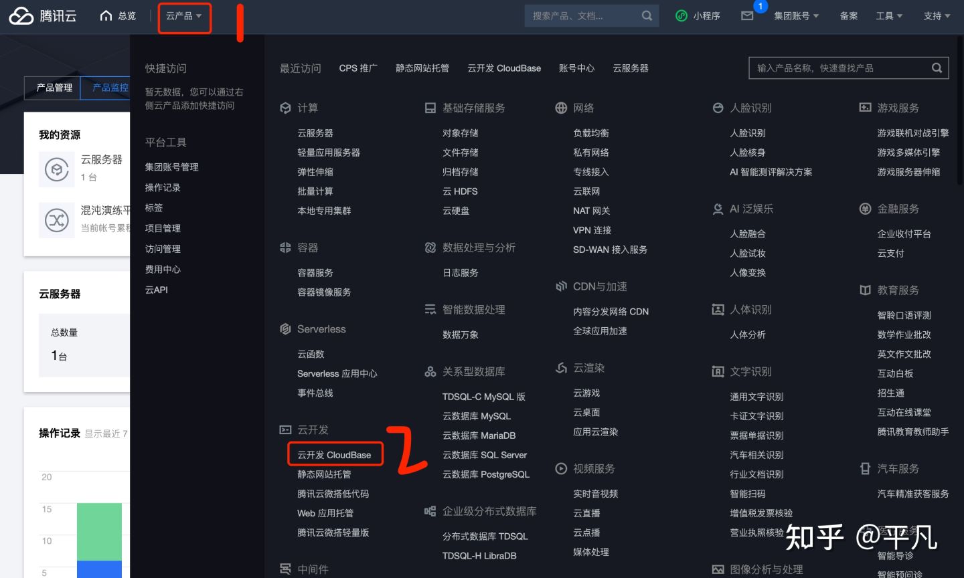Click green bar in 操作记录 chart
The image size is (964, 578).
click(x=99, y=532)
